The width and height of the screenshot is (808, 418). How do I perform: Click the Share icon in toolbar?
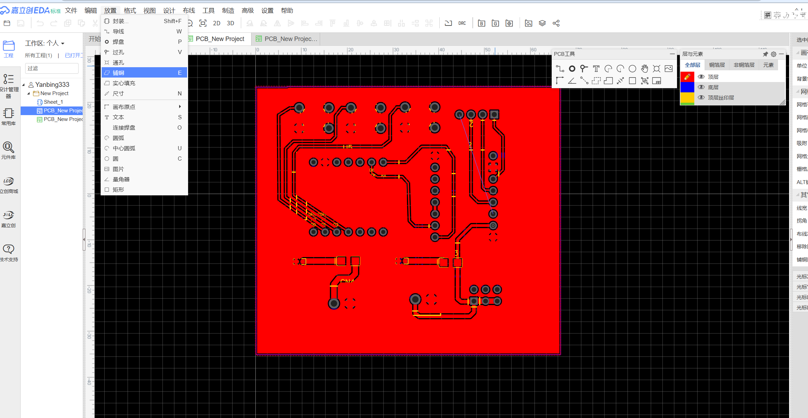click(556, 23)
